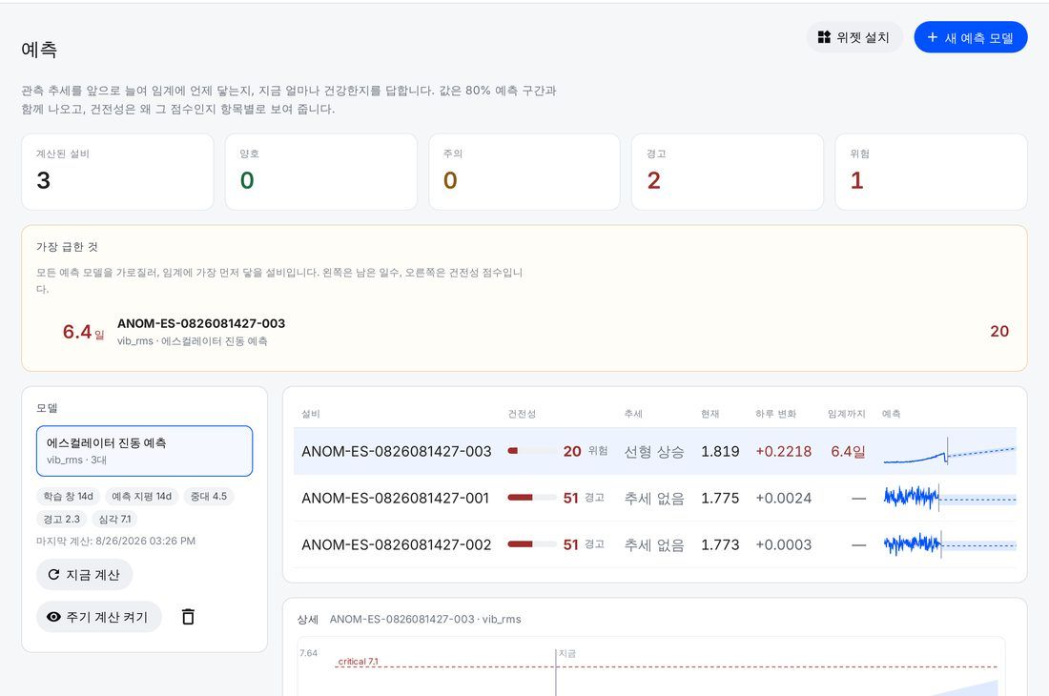Open the forecast sparkline for the -003 row
Image resolution: width=1049 pixels, height=696 pixels.
[x=949, y=451]
